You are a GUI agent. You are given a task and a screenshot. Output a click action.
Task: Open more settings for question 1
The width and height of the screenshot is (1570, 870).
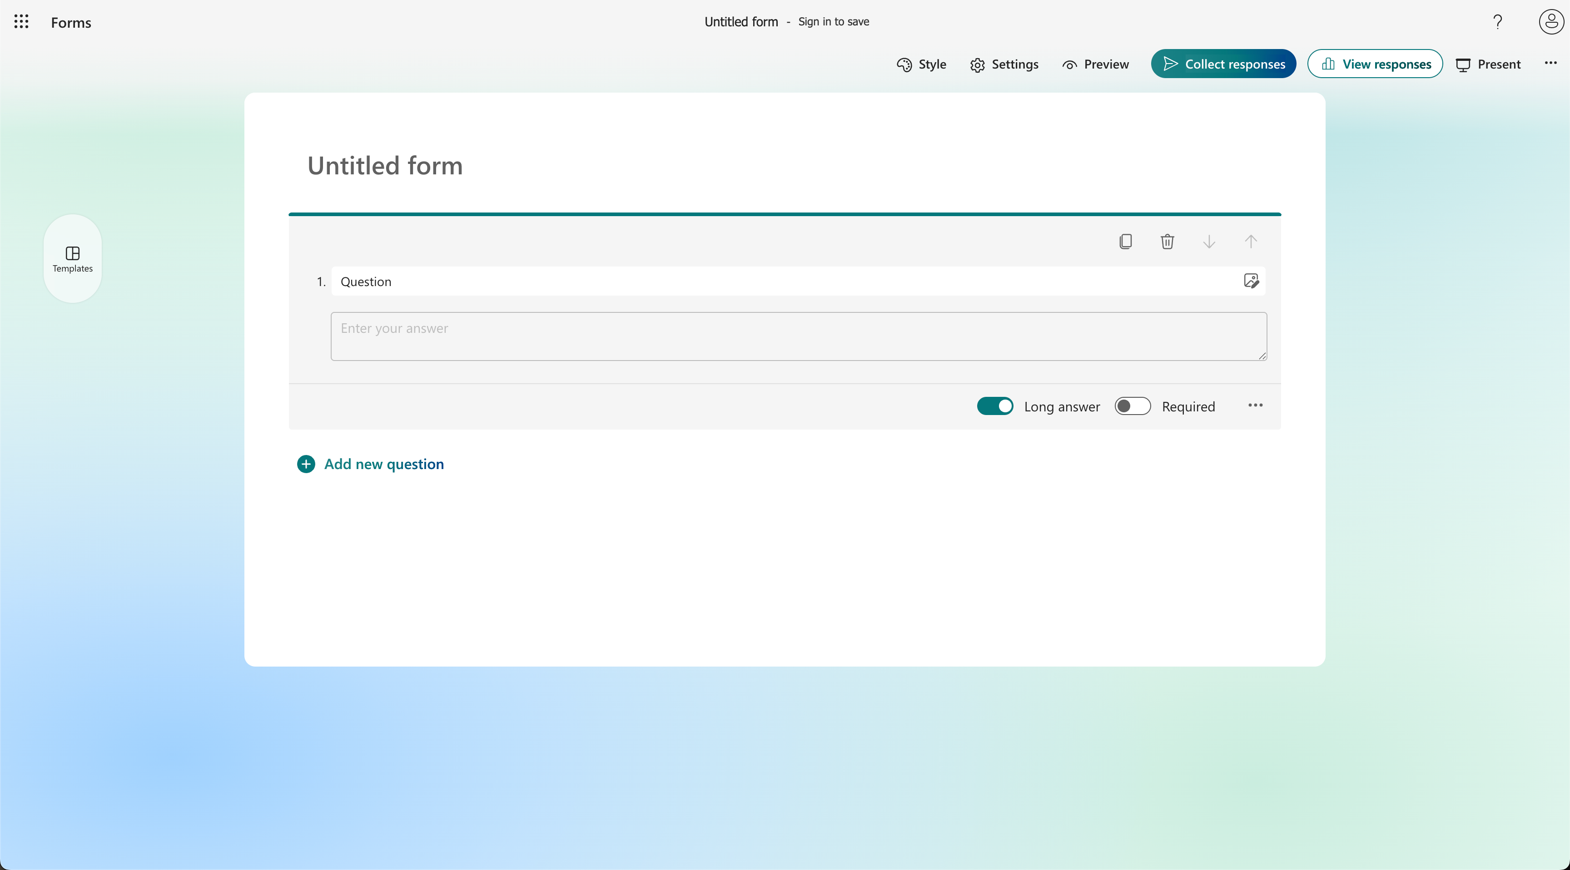tap(1255, 405)
